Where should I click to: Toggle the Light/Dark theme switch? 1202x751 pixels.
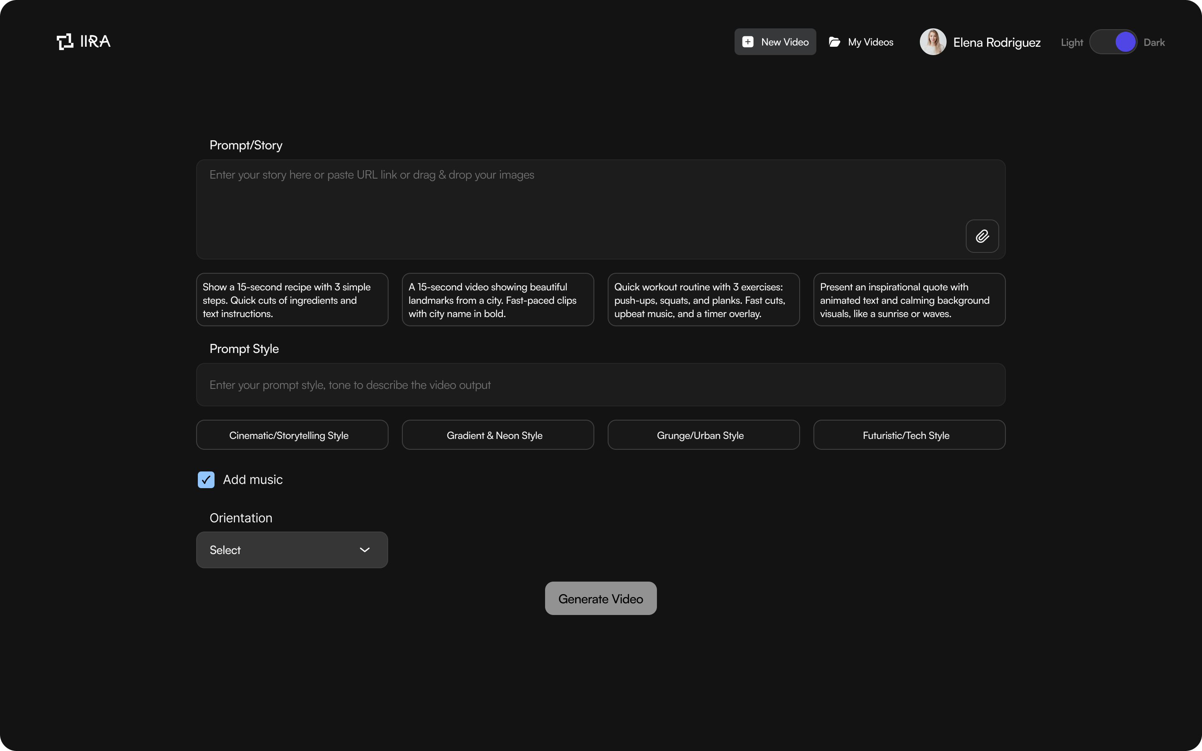(1113, 42)
